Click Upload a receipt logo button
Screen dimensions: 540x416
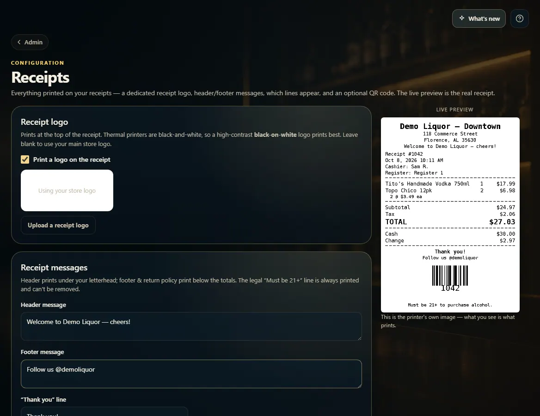pos(58,225)
